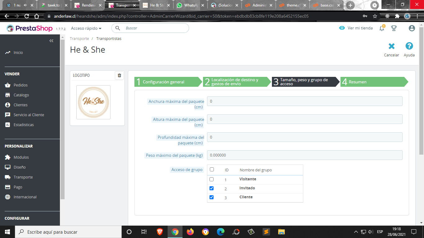Image resolution: width=424 pixels, height=238 pixels.
Task: Click the Estadisticas chart icon
Action: (x=8, y=125)
